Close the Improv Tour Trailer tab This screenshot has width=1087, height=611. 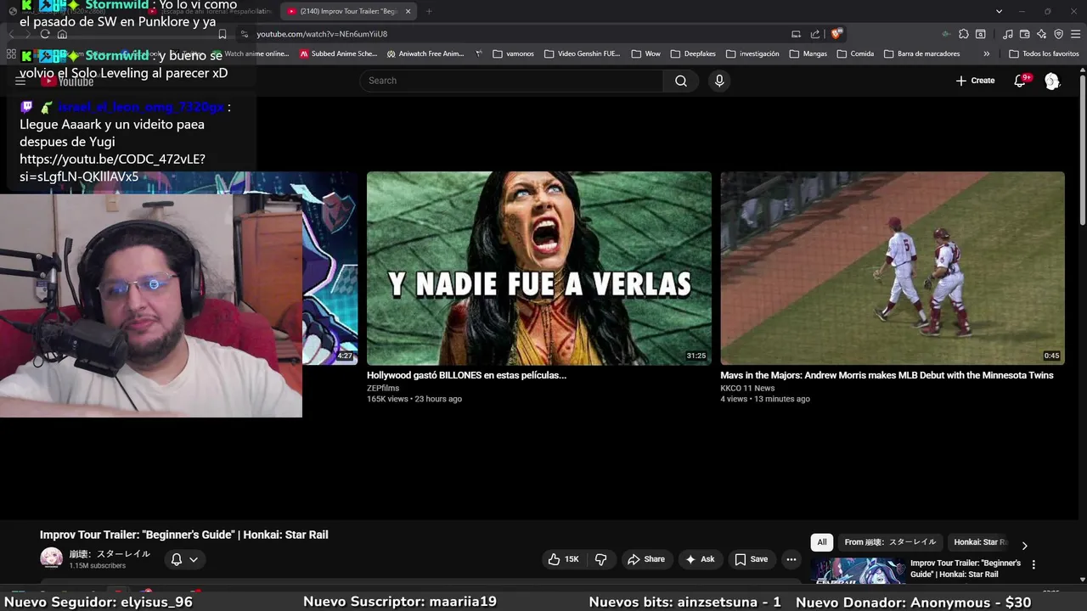click(x=408, y=11)
